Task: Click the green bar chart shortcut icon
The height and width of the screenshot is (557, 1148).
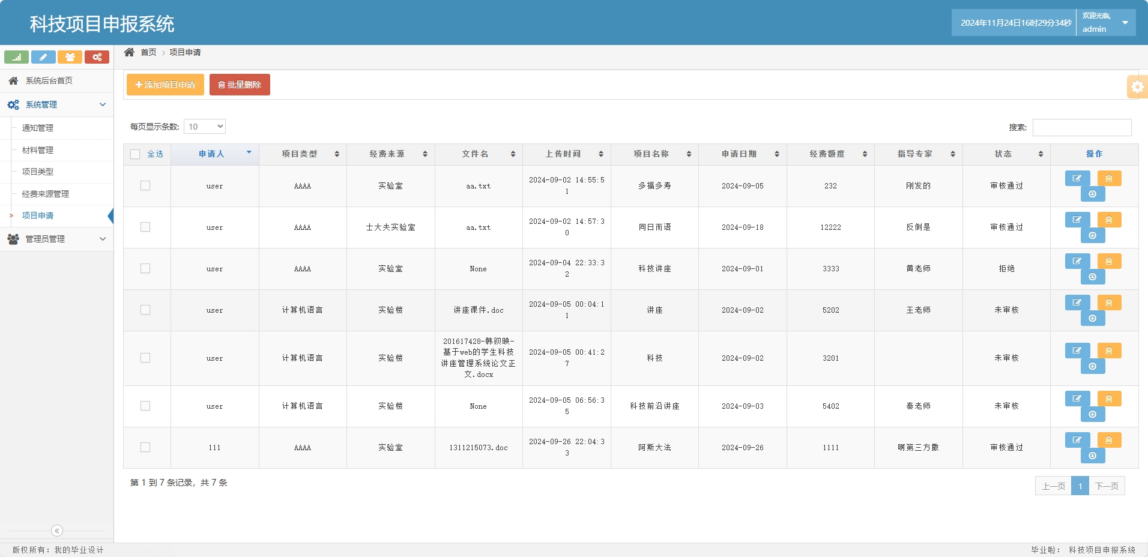Action: tap(16, 57)
